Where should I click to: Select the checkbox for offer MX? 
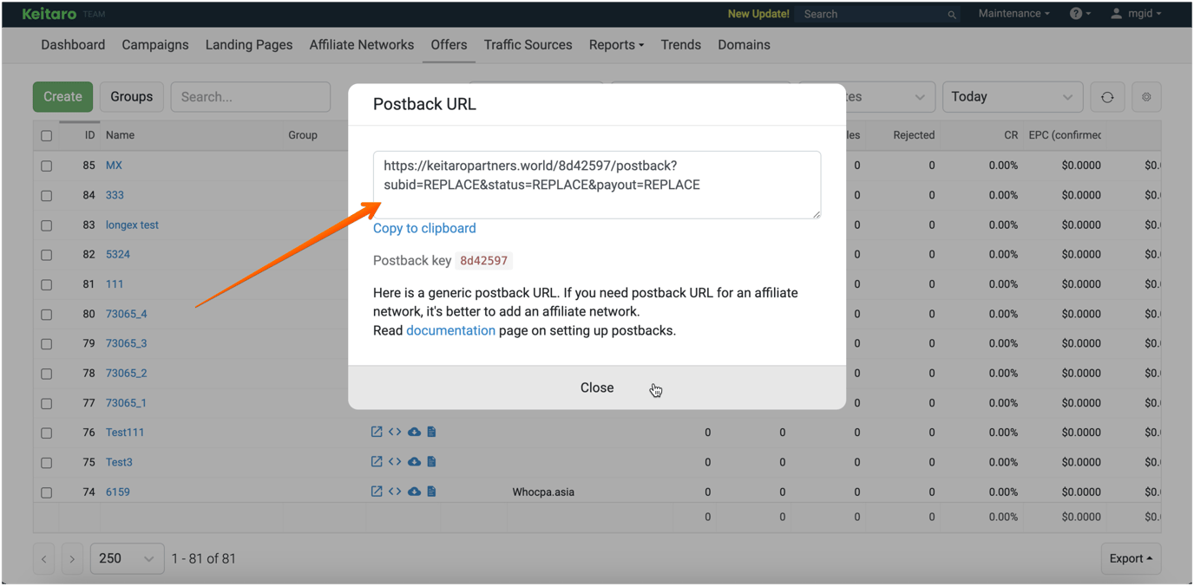point(46,165)
